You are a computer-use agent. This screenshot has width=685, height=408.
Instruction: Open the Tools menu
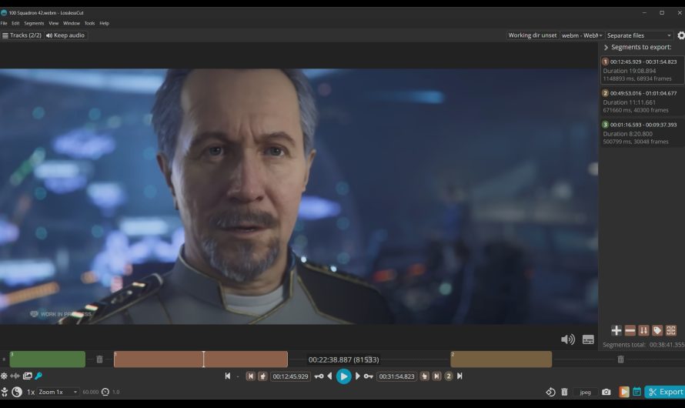coord(89,23)
